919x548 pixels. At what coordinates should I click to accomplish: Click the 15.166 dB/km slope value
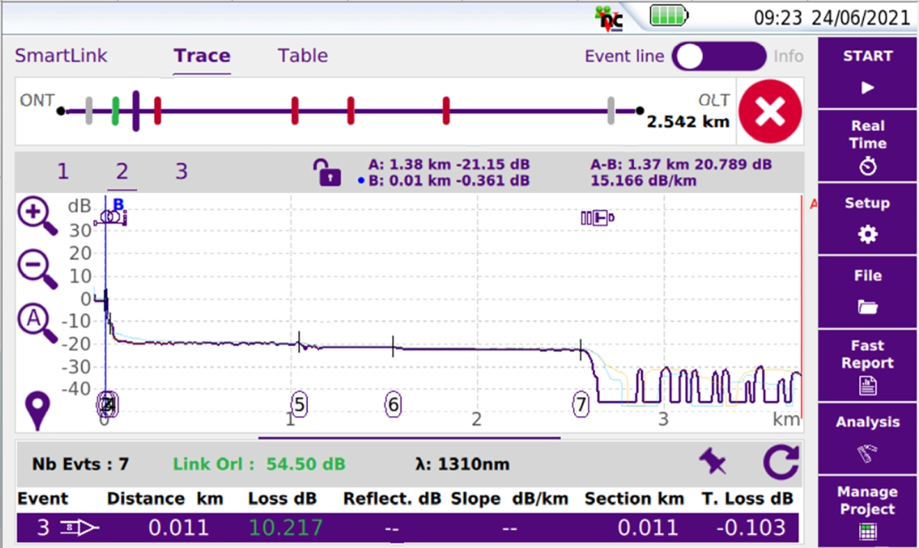click(643, 181)
